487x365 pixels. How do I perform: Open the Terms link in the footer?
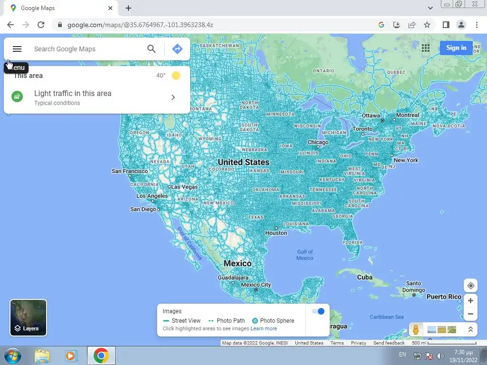[337, 343]
